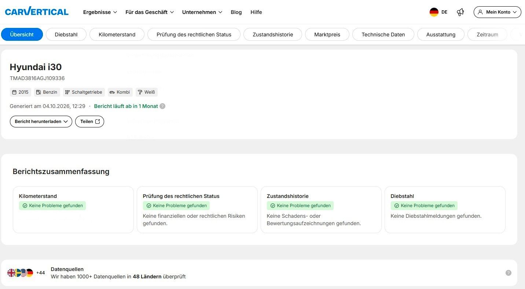The image size is (525, 289).
Task: Select the Zeitraum tab
Action: coord(487,35)
